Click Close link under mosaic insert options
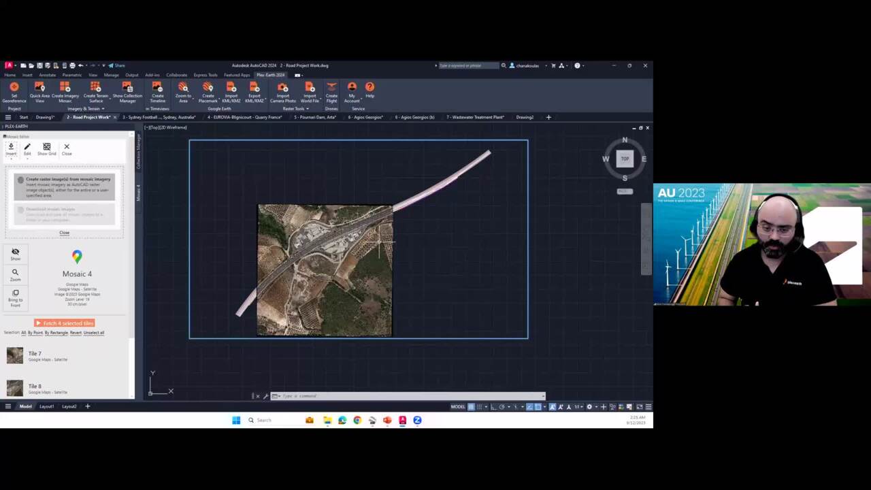The image size is (871, 490). click(x=64, y=233)
